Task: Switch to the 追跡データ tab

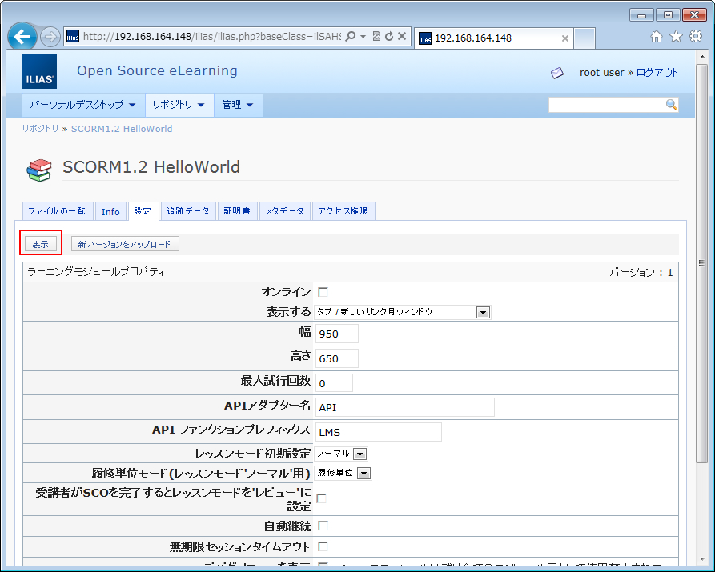Action: [x=187, y=211]
